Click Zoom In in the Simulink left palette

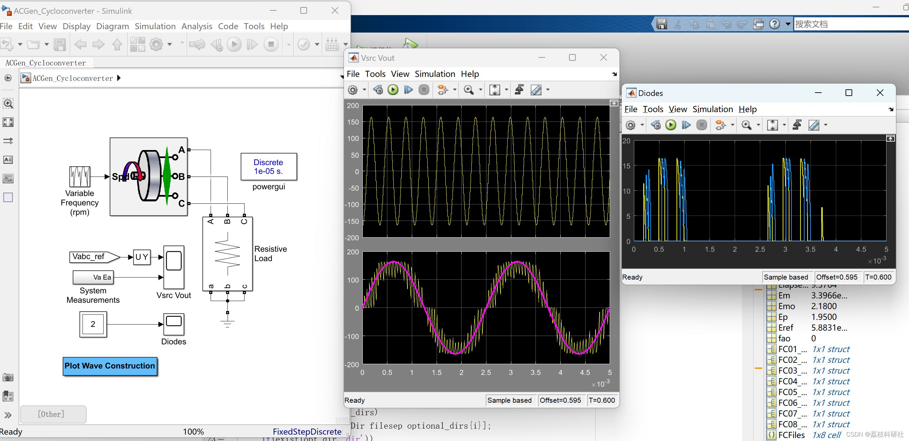[x=8, y=103]
